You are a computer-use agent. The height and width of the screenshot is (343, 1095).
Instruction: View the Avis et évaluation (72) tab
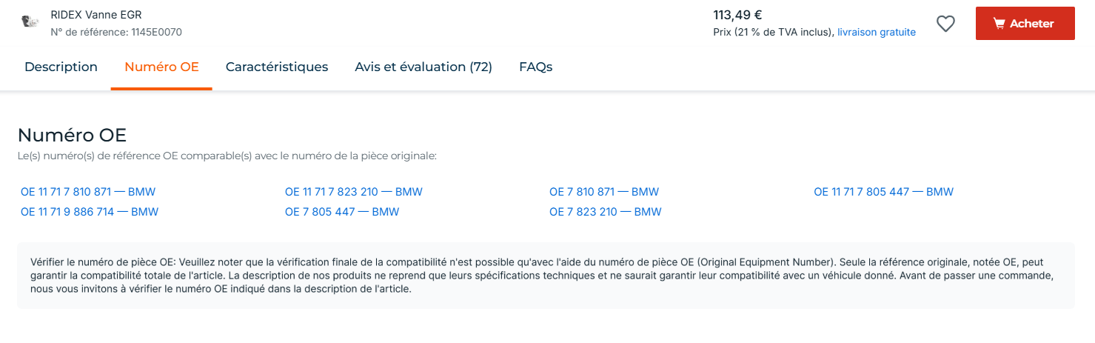click(x=423, y=67)
